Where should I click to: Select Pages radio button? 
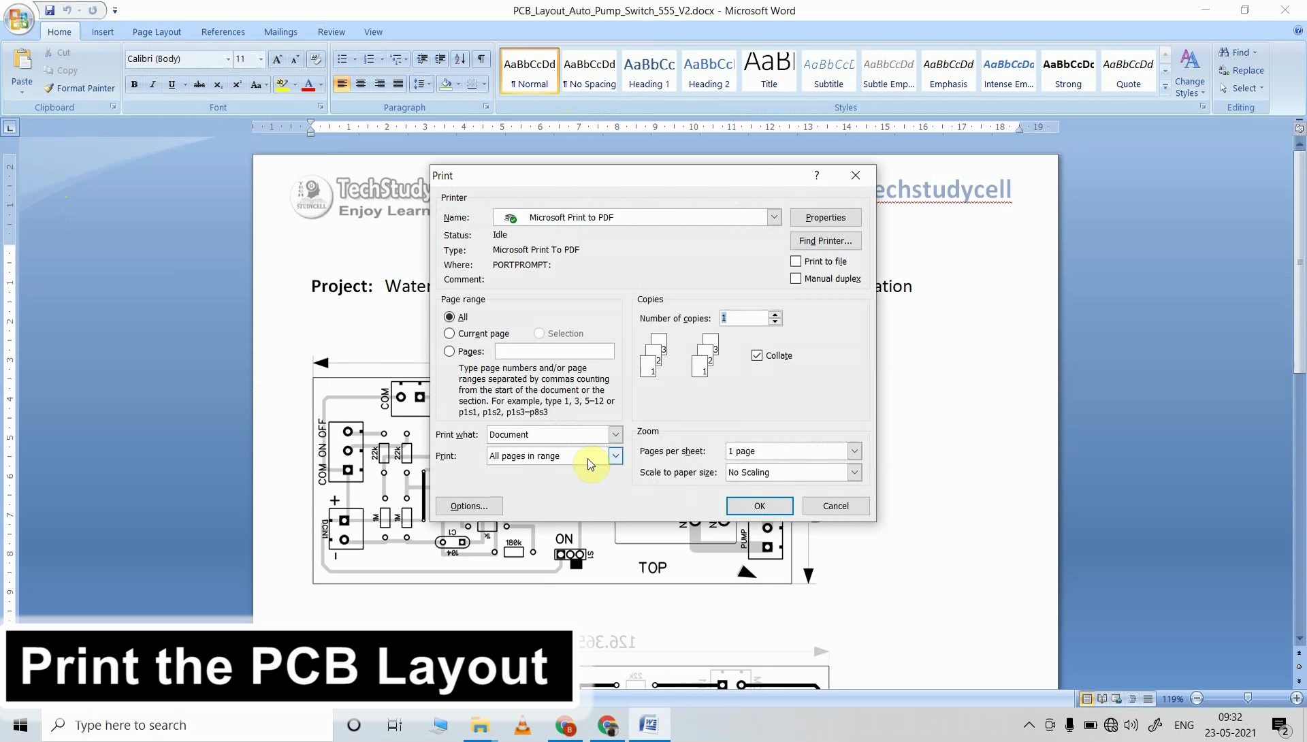(x=449, y=351)
